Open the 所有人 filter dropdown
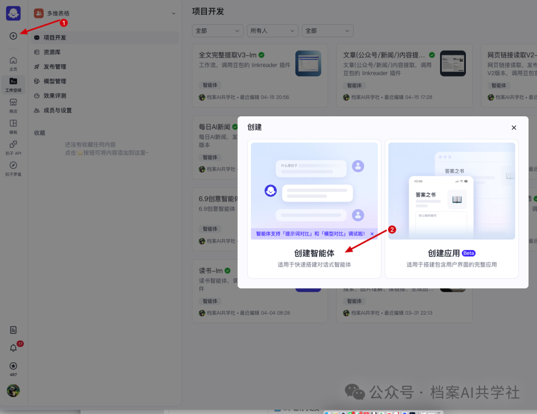The height and width of the screenshot is (414, 537). [x=272, y=31]
